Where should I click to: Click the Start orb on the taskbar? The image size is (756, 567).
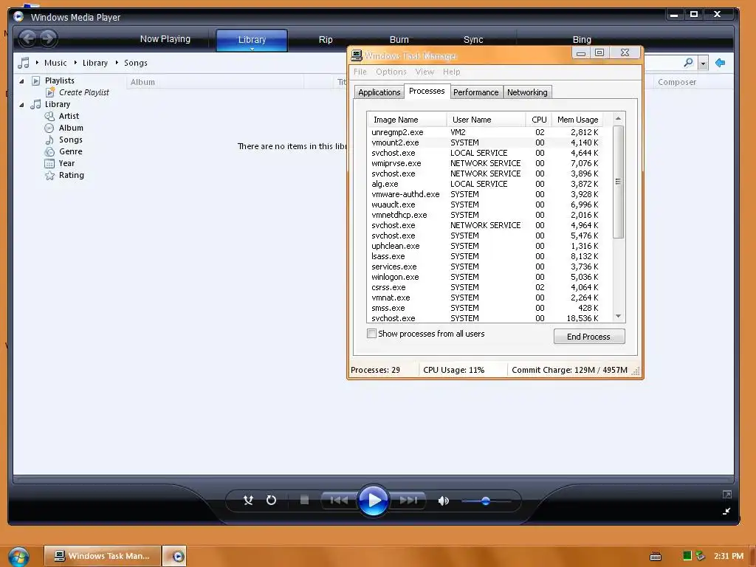(18, 557)
